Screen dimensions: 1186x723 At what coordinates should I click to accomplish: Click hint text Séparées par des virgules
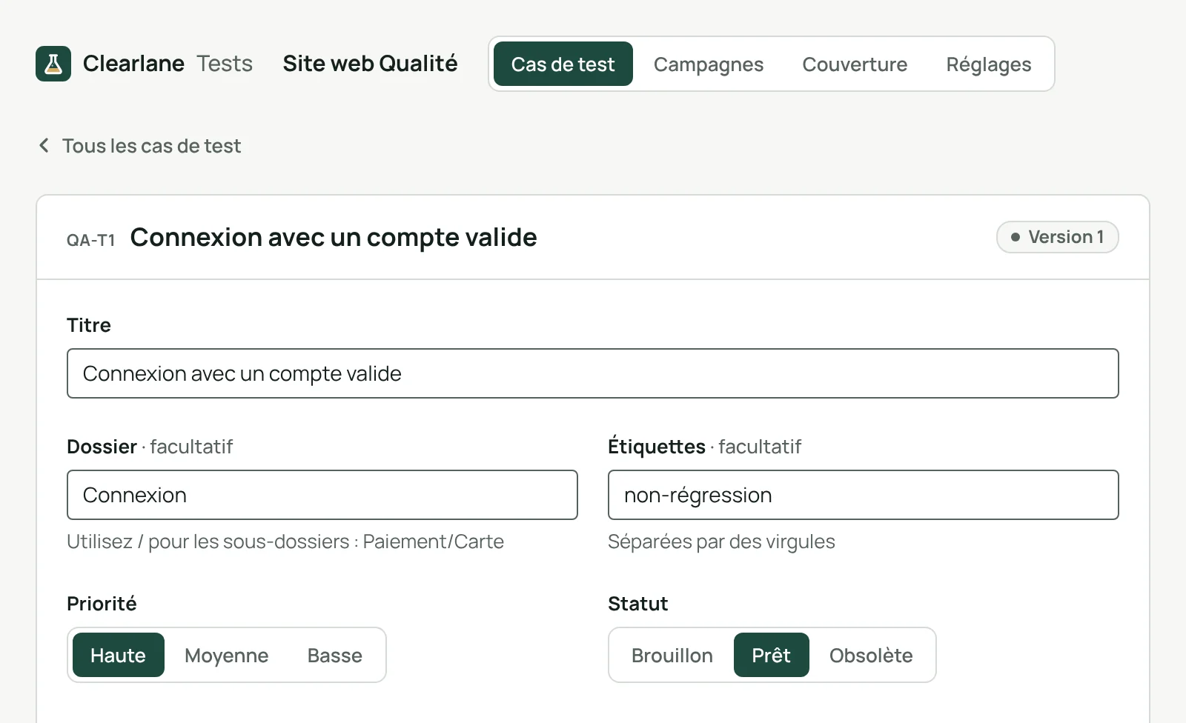tap(721, 542)
